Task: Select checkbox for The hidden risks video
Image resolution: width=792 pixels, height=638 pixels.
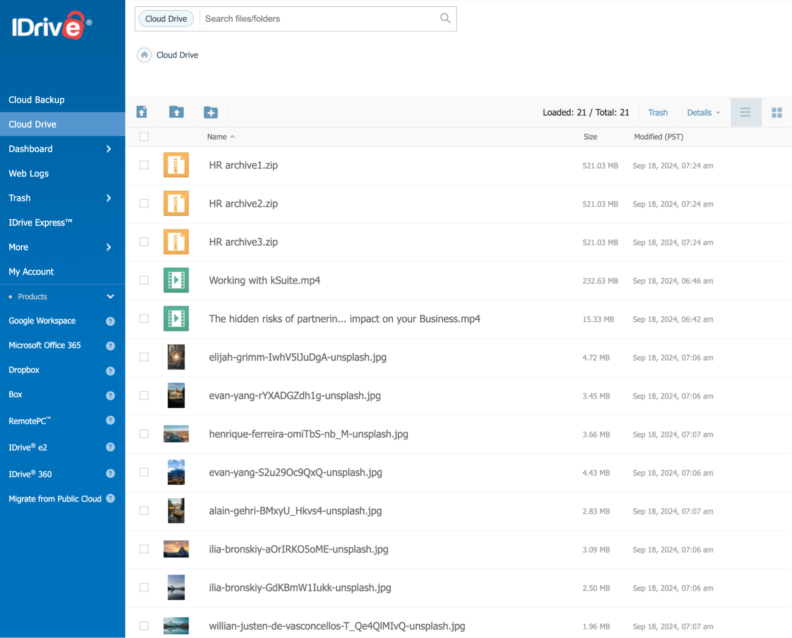Action: (x=144, y=318)
